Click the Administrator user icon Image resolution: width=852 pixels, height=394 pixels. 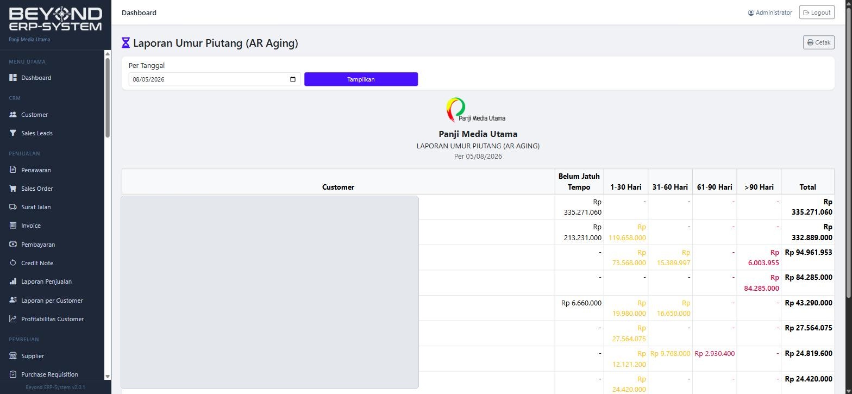tap(751, 12)
